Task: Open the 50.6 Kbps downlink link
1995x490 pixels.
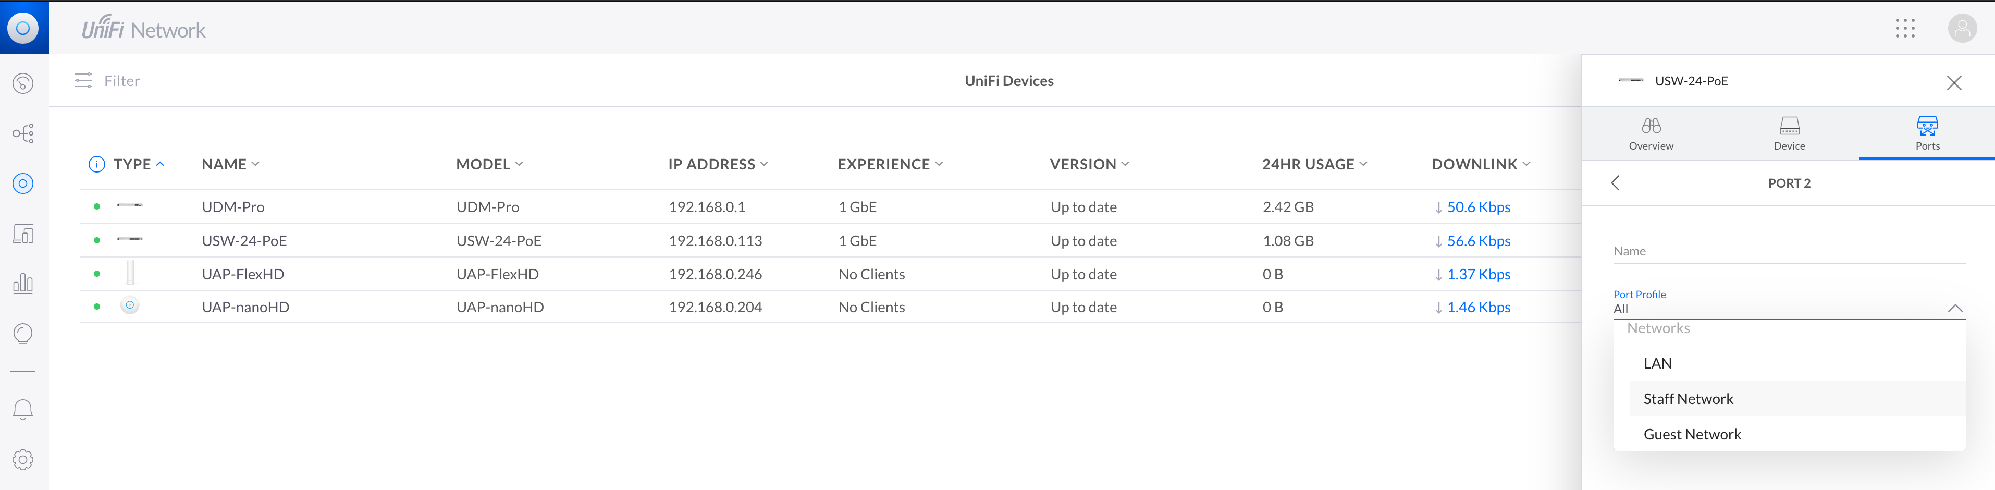Action: coord(1479,206)
